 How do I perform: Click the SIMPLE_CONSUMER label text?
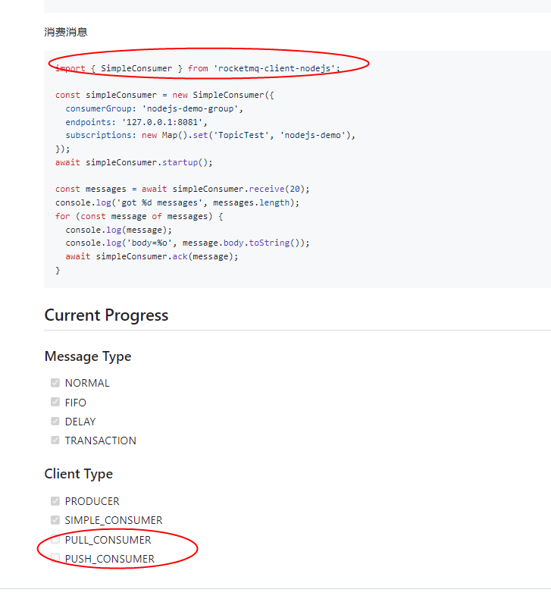[114, 520]
